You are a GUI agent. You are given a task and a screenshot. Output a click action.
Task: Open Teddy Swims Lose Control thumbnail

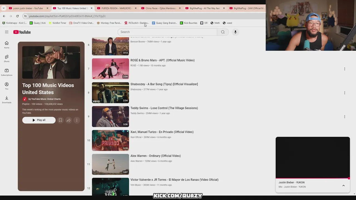tap(110, 117)
